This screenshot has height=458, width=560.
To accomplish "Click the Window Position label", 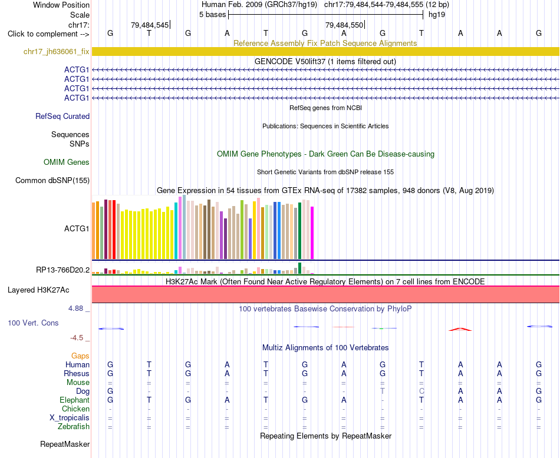I will [61, 5].
